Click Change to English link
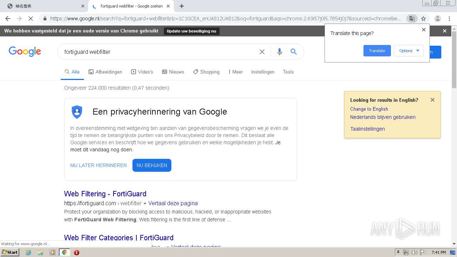 [369, 109]
